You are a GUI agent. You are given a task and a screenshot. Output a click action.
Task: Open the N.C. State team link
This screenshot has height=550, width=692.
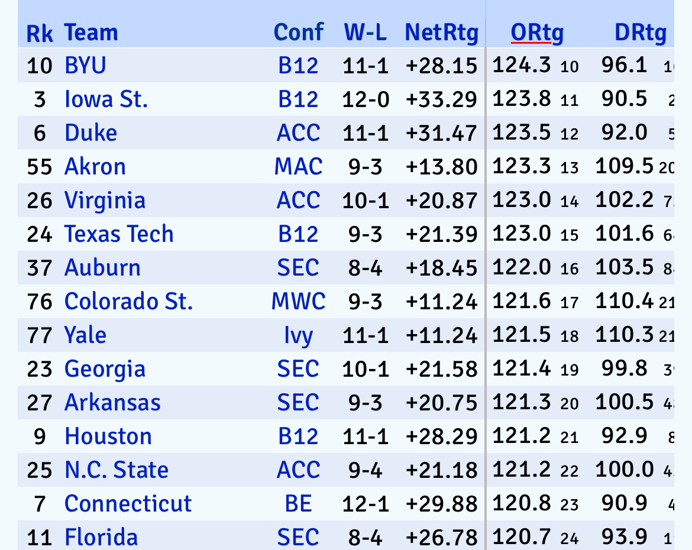coord(116,470)
